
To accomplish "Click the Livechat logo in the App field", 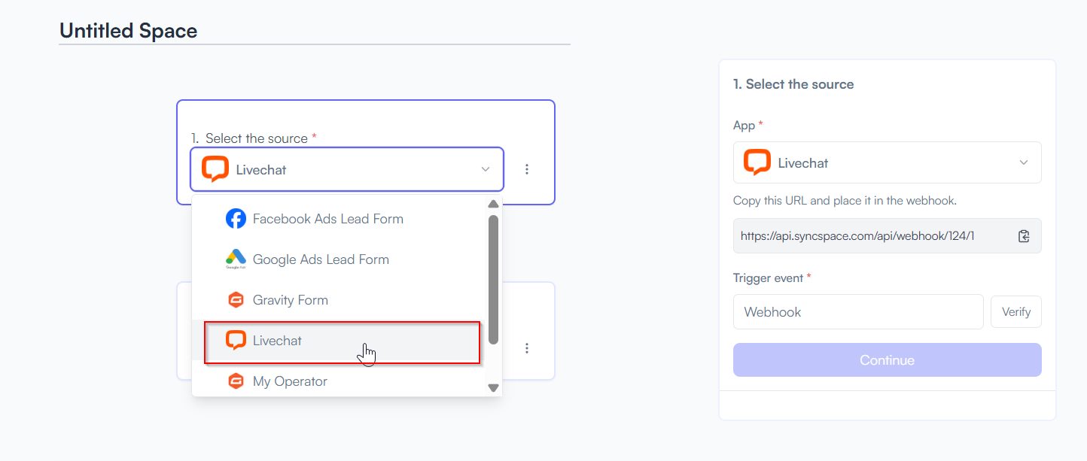I will click(x=757, y=162).
